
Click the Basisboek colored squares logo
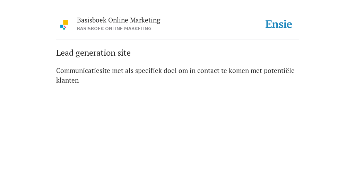pos(64,25)
